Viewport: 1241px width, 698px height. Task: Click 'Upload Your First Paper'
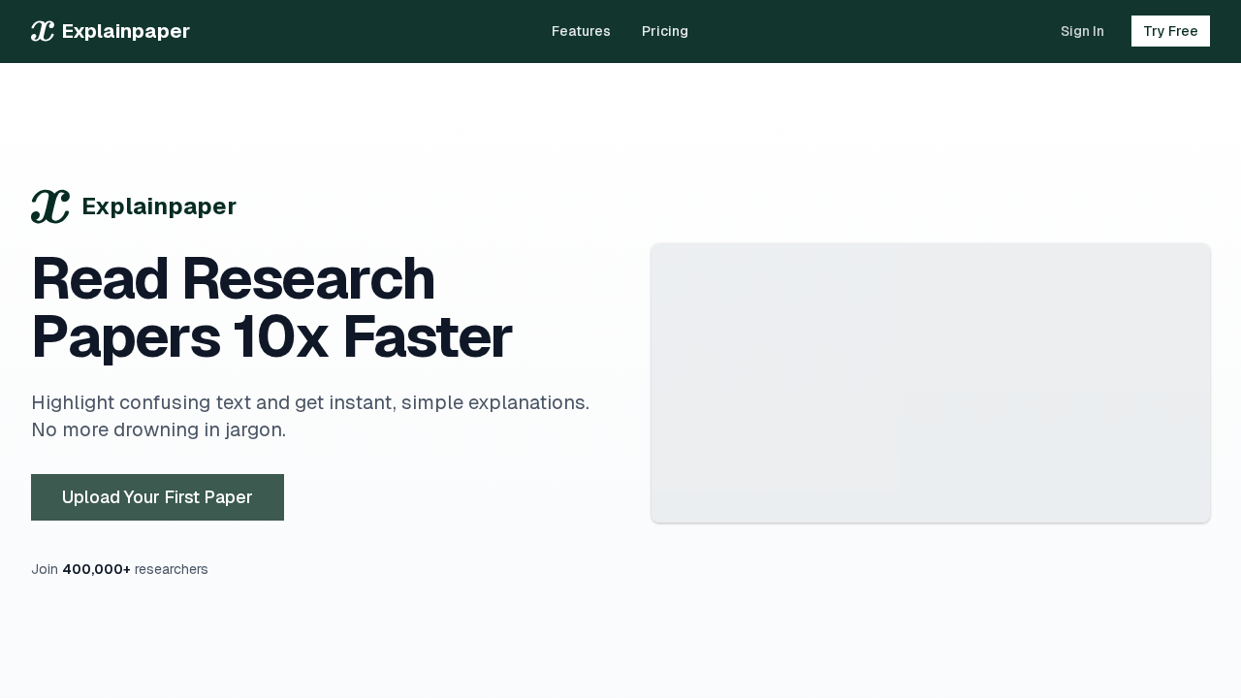pyautogui.click(x=157, y=496)
